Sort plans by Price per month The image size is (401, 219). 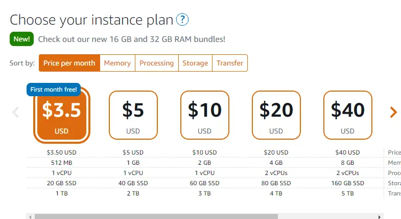(x=69, y=63)
